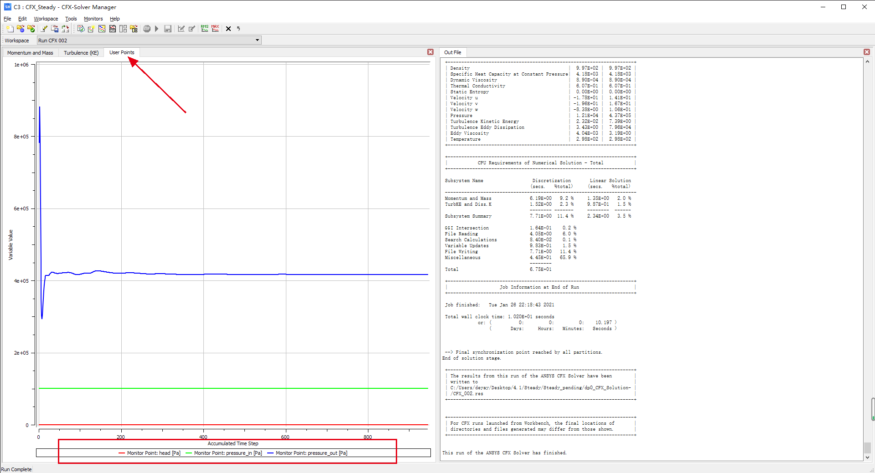Close the User Points monitor panel
This screenshot has height=473, width=875.
pos(430,52)
